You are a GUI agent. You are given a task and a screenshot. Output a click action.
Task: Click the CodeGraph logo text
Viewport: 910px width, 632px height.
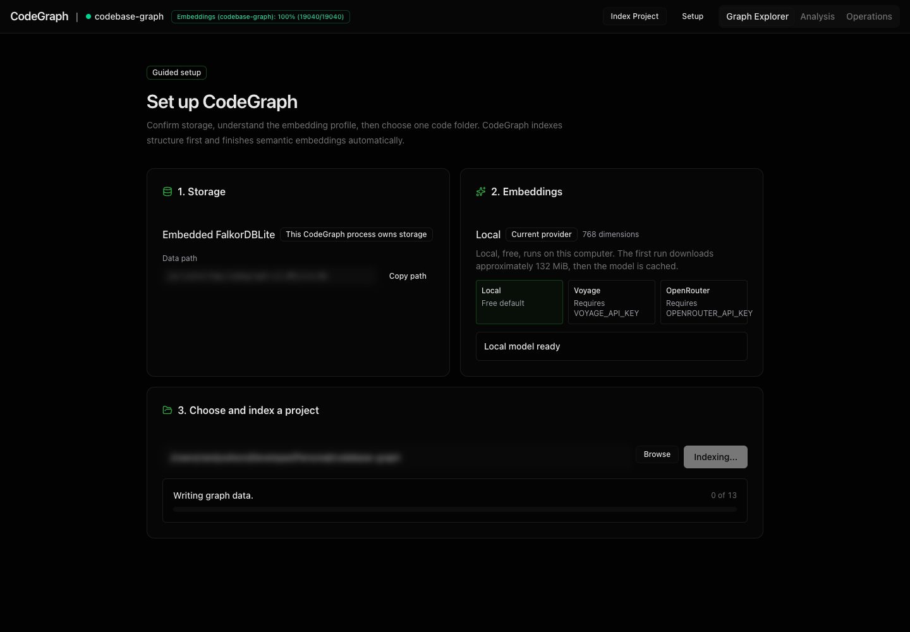(39, 16)
